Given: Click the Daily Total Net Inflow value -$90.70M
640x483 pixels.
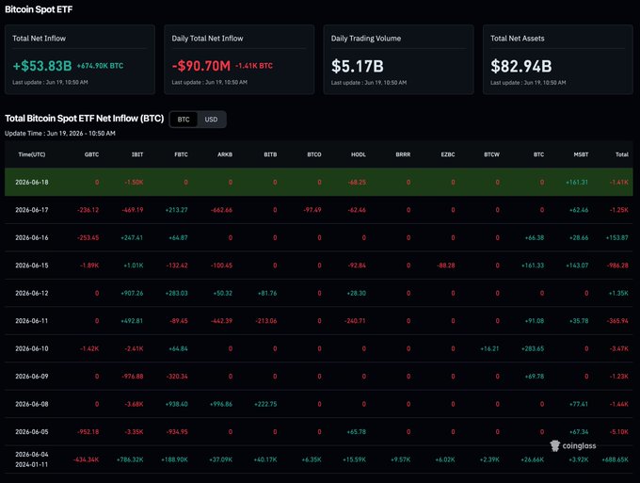Looking at the screenshot, I should pos(201,66).
